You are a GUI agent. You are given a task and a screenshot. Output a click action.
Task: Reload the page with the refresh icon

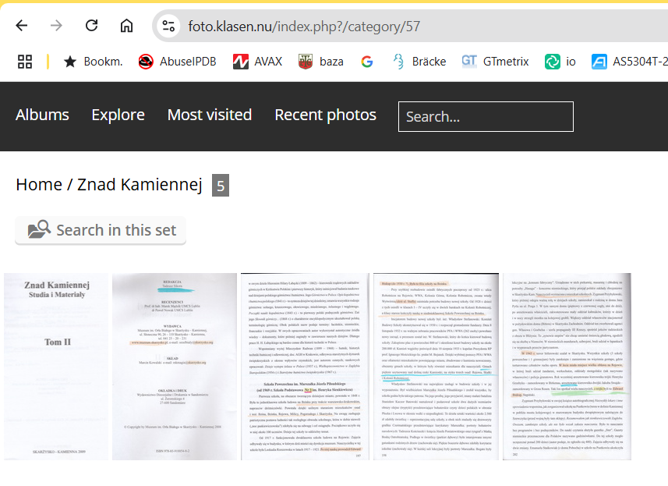(92, 26)
